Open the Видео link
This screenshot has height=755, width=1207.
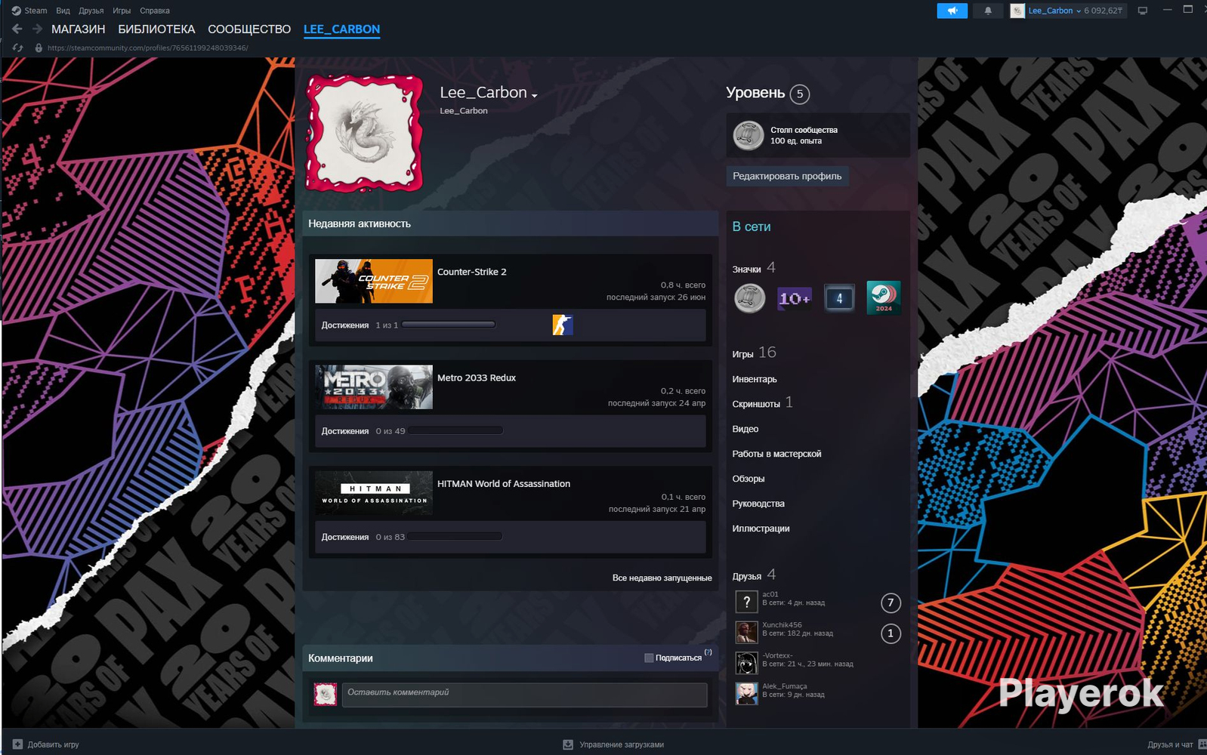pos(745,429)
